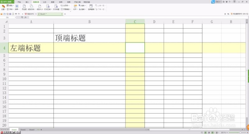Click the 205 % zoom level text
Image resolution: width=249 pixels, height=134 pixels.
223,132
